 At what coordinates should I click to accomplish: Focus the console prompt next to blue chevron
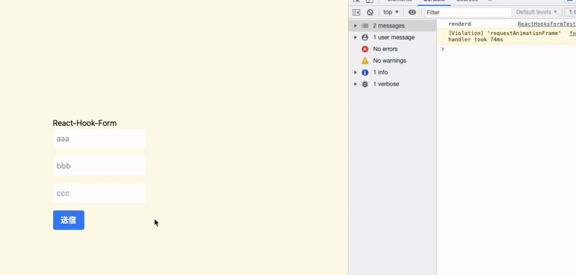point(510,49)
